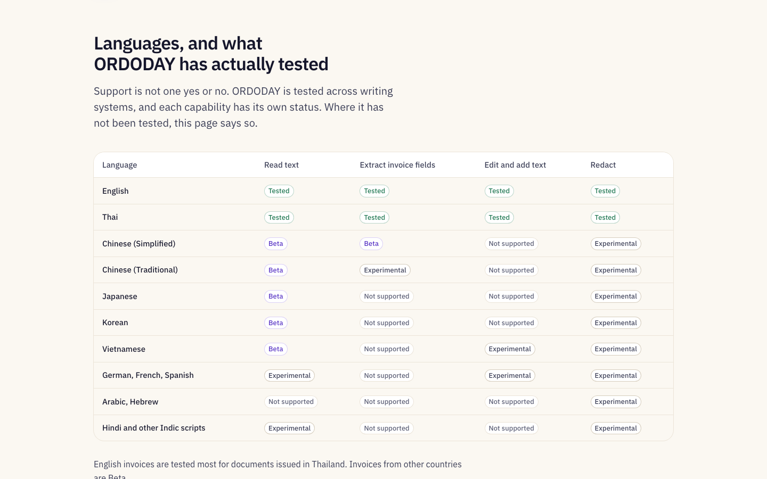
Task: Click Vietnamese Extract invoice Not supported badge
Action: [x=387, y=349]
